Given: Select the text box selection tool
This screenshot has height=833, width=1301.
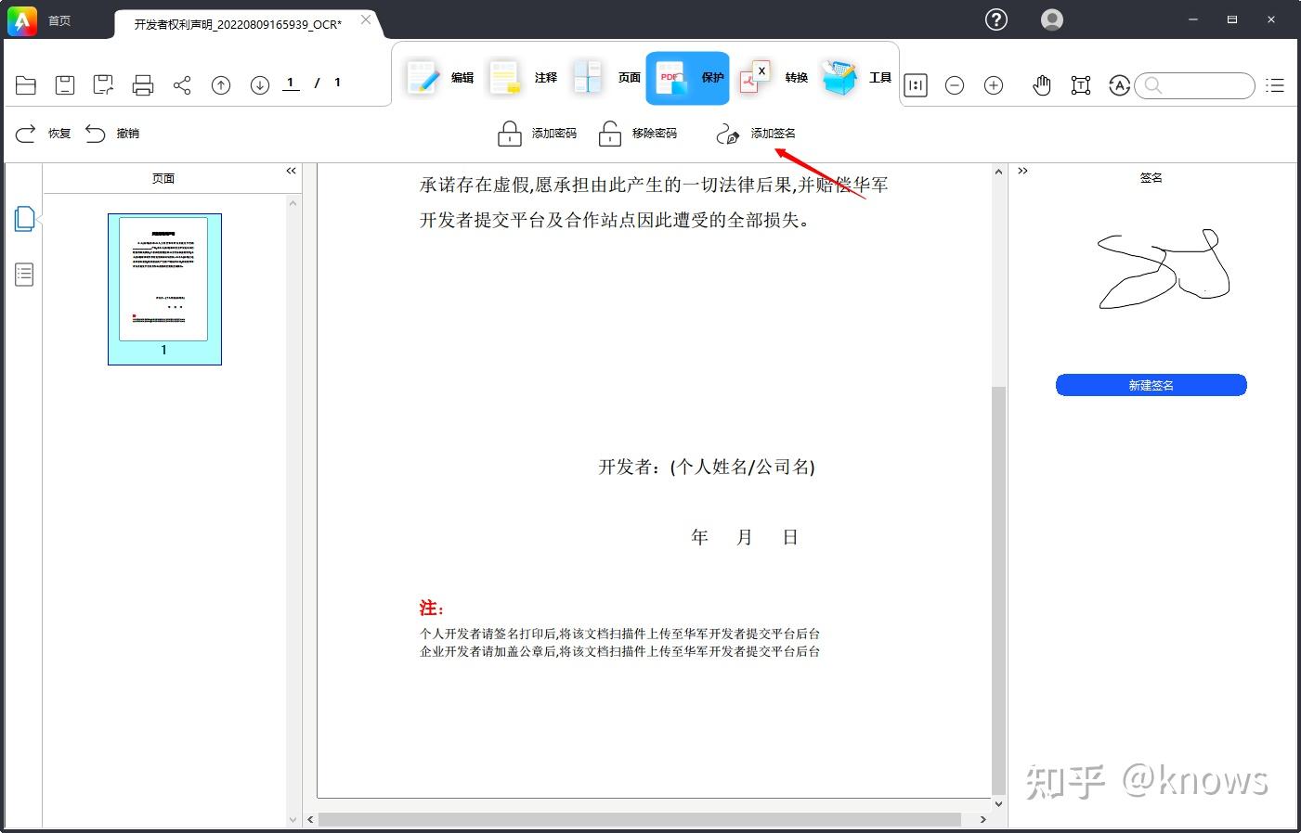Looking at the screenshot, I should tap(1081, 85).
